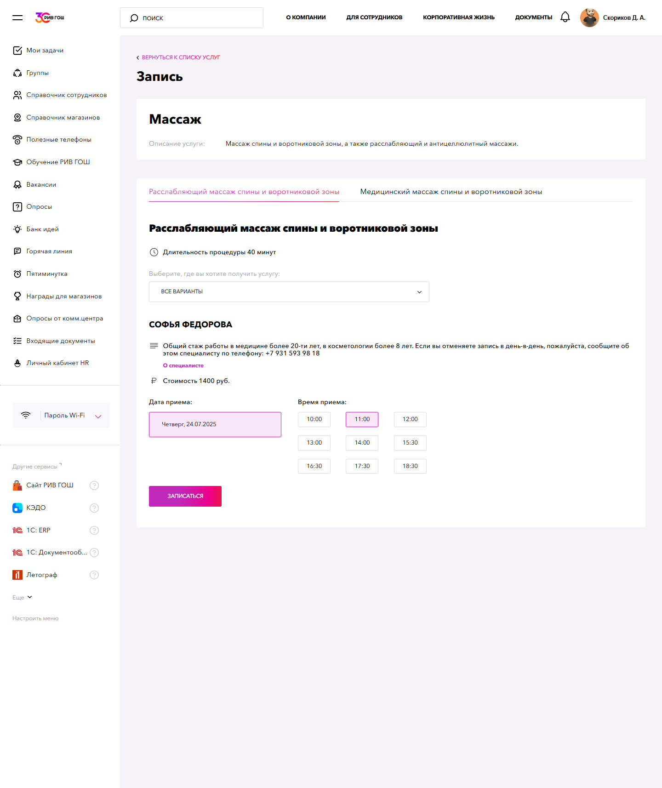Viewport: 662px width, 788px height.
Task: Select the 15:30 time slot
Action: pos(410,443)
